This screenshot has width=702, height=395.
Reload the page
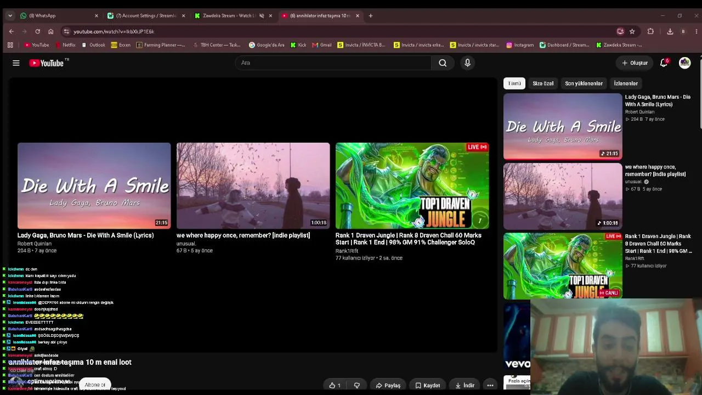coord(37,31)
